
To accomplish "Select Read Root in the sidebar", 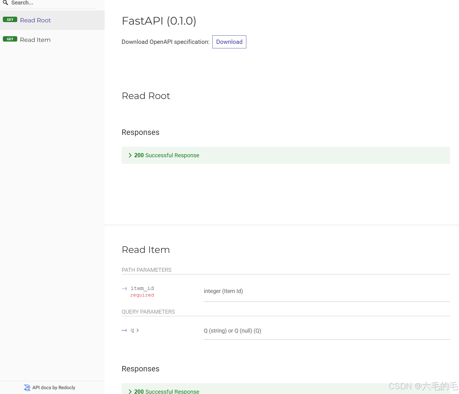I will pos(52,20).
